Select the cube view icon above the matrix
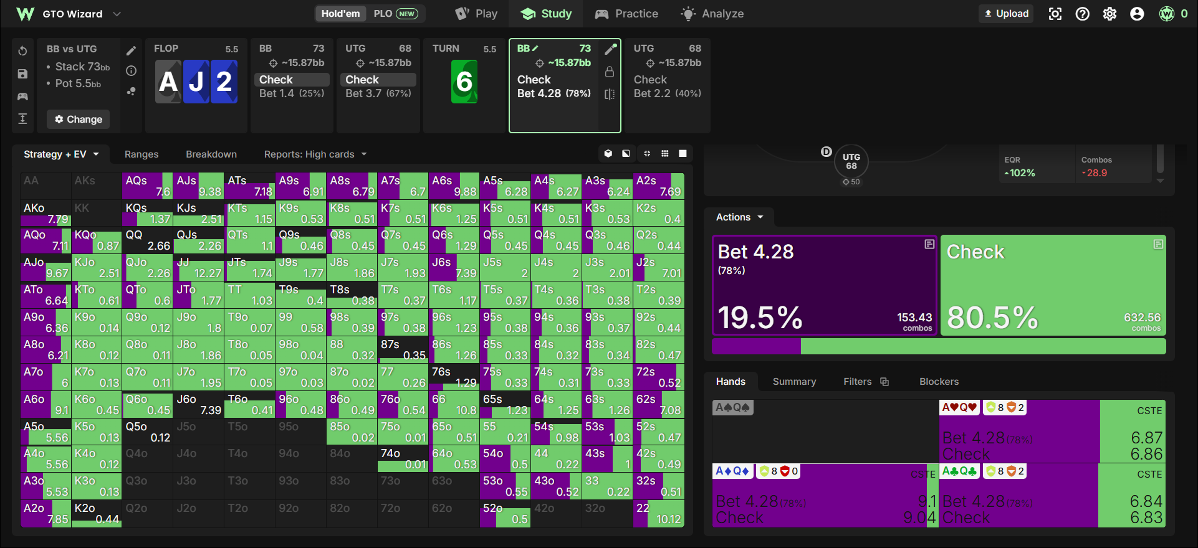This screenshot has height=548, width=1198. coord(608,153)
